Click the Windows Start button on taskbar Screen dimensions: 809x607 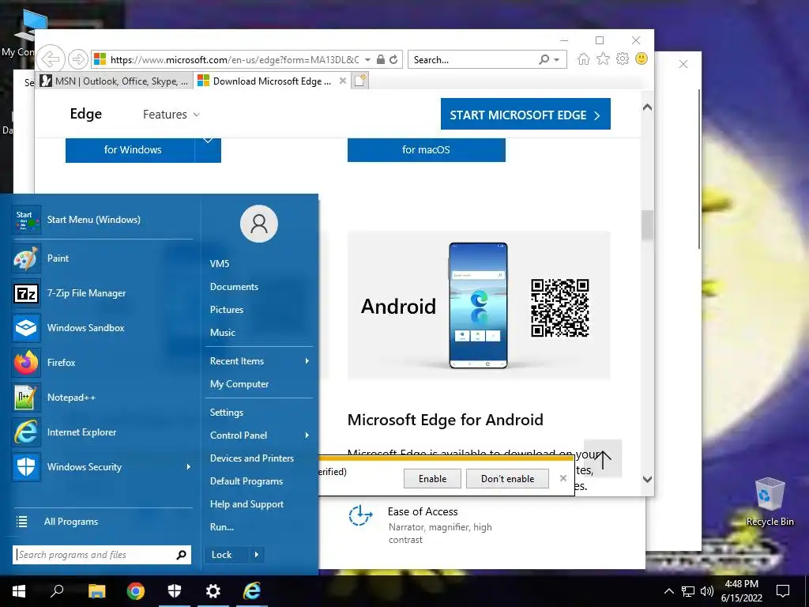pyautogui.click(x=19, y=591)
